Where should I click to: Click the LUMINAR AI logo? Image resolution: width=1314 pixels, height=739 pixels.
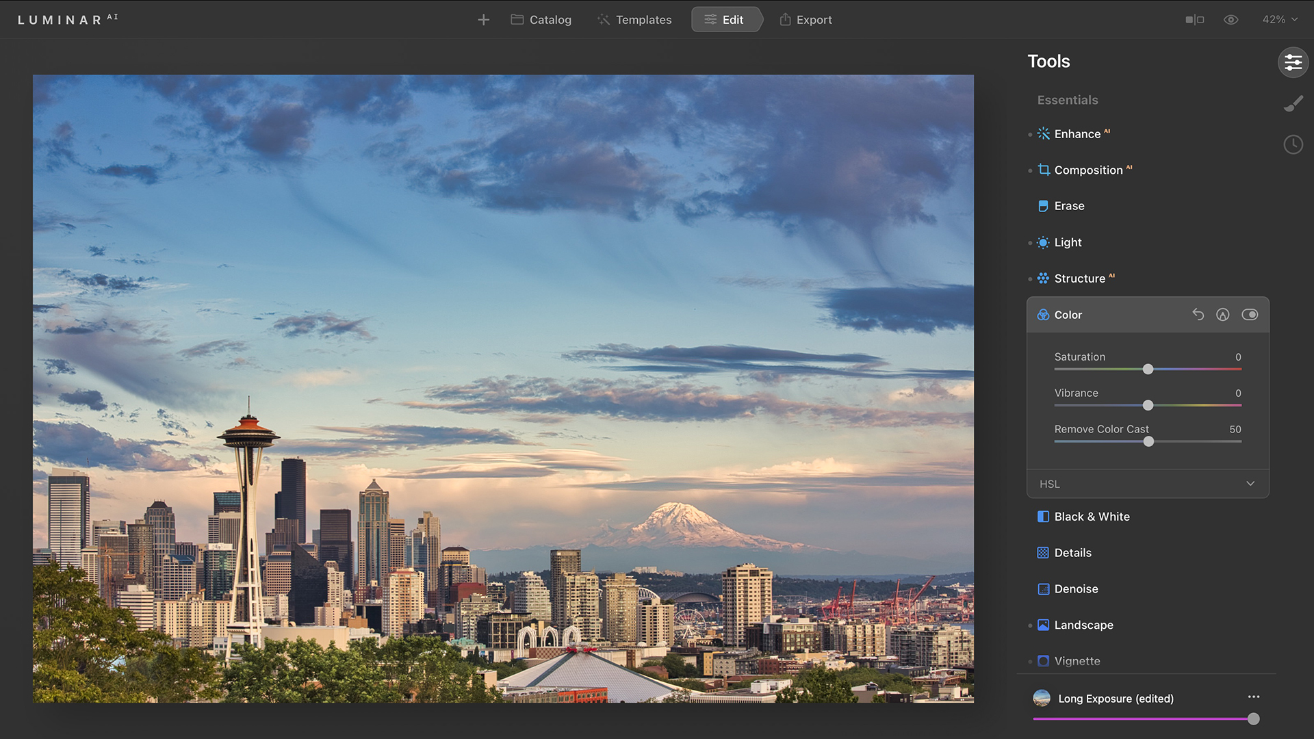[x=68, y=19]
